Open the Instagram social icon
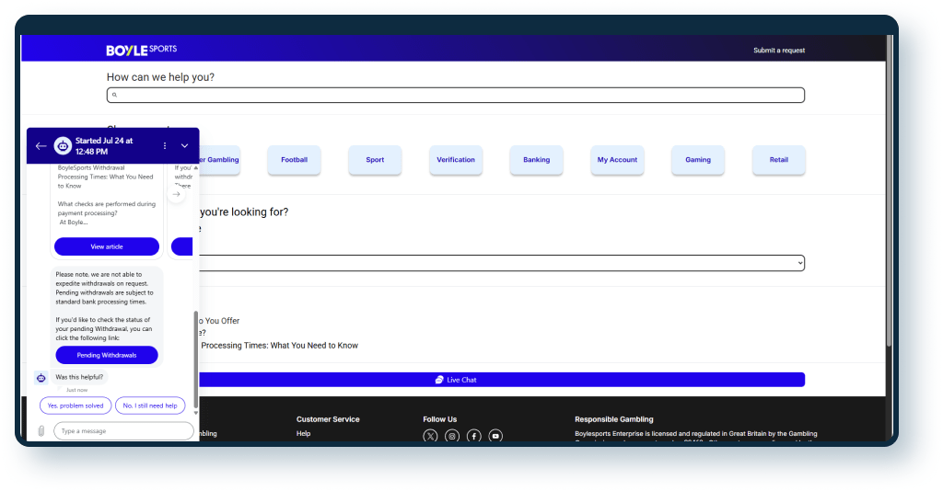943x491 pixels. tap(452, 436)
